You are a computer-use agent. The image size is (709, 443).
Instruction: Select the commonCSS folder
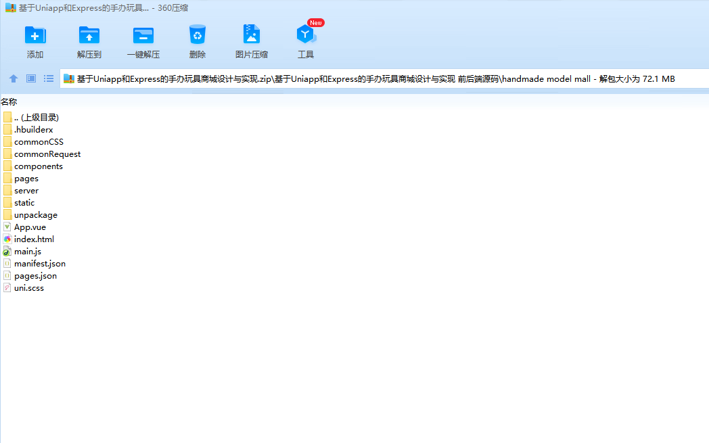click(x=33, y=142)
